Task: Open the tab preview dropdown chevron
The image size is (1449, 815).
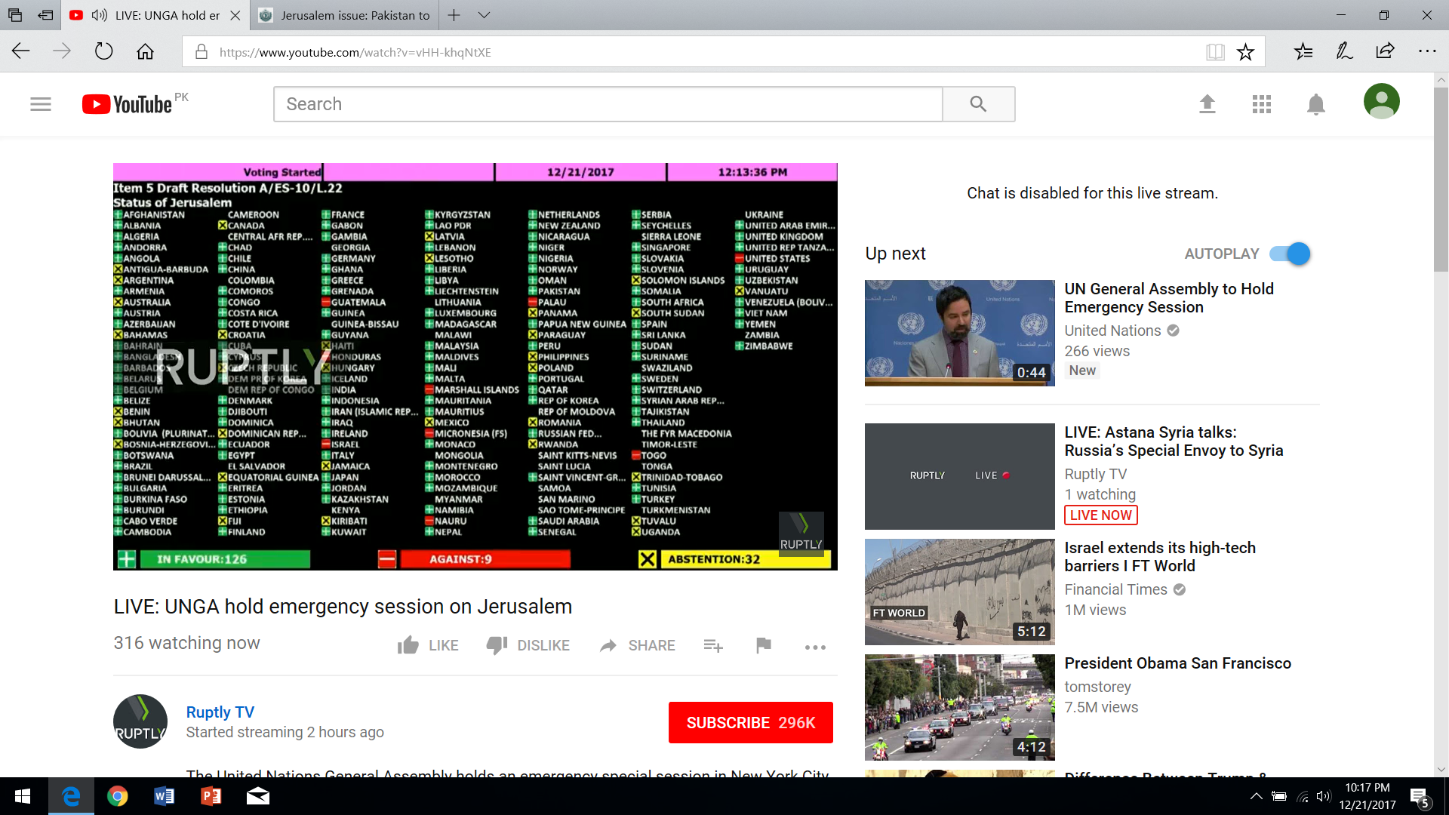Action: 485,15
